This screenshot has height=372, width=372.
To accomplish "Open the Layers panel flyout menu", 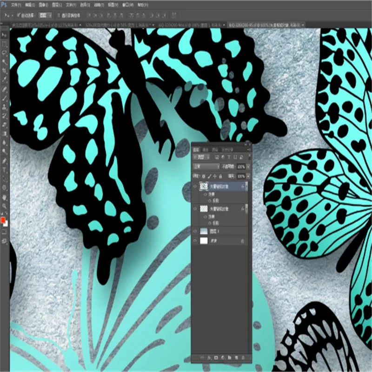I will coord(249,149).
